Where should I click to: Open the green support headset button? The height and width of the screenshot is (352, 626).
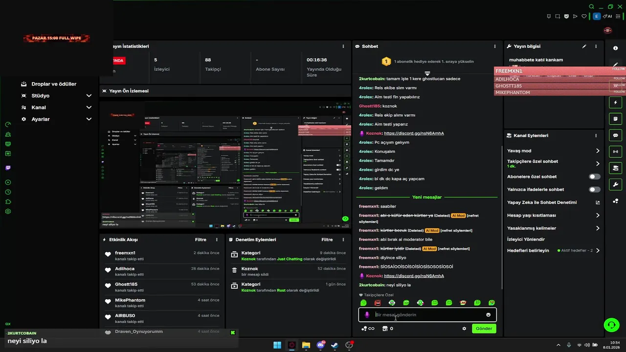pyautogui.click(x=611, y=325)
